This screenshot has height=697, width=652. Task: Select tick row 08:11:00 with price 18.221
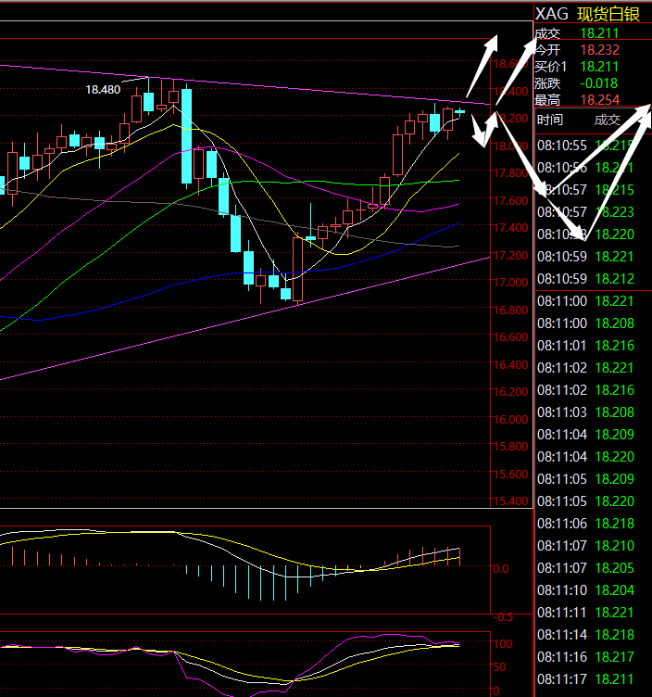[586, 301]
